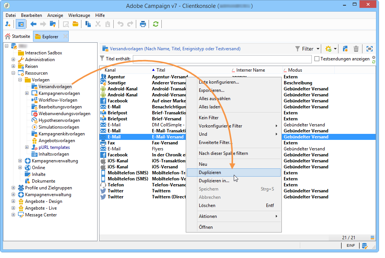
Task: Select Interaction Sadbox folder
Action: point(44,53)
